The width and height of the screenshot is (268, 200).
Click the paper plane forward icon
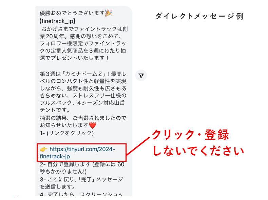coord(141,76)
